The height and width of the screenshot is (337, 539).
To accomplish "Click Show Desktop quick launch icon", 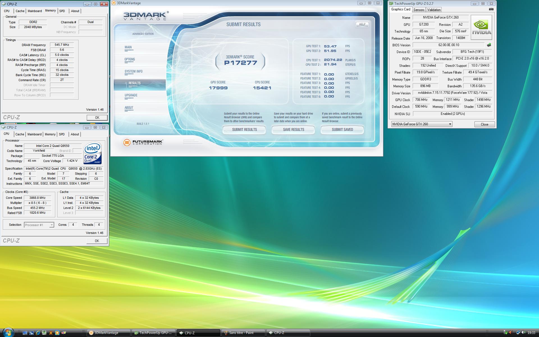I will 25,333.
